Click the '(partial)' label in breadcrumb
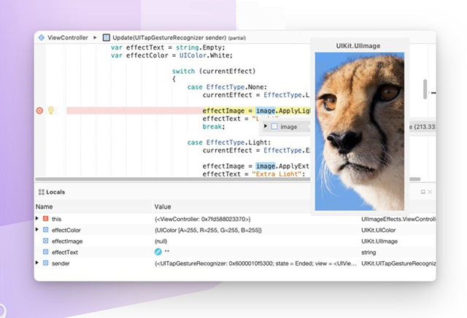The width and height of the screenshot is (467, 318). pyautogui.click(x=237, y=38)
